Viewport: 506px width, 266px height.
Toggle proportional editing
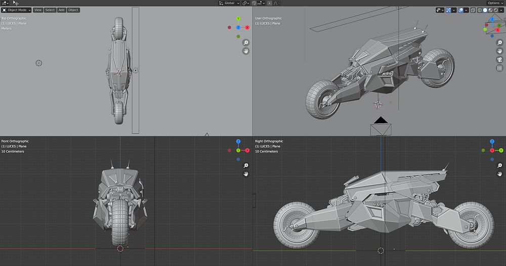click(x=270, y=3)
